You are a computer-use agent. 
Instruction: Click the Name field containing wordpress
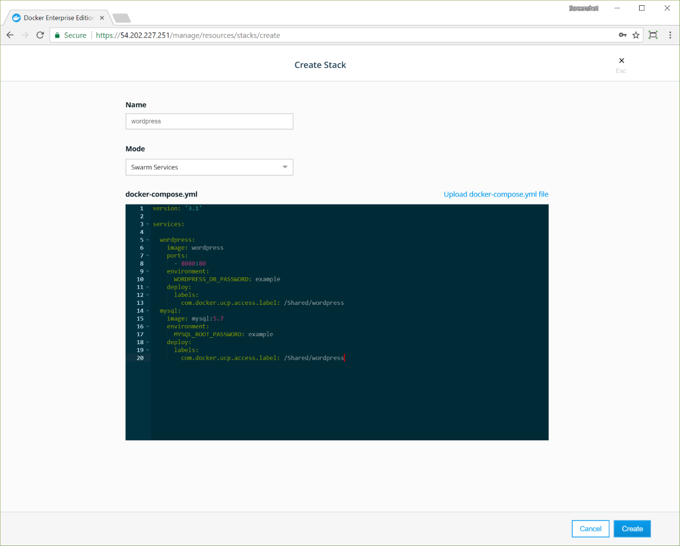[x=209, y=122]
